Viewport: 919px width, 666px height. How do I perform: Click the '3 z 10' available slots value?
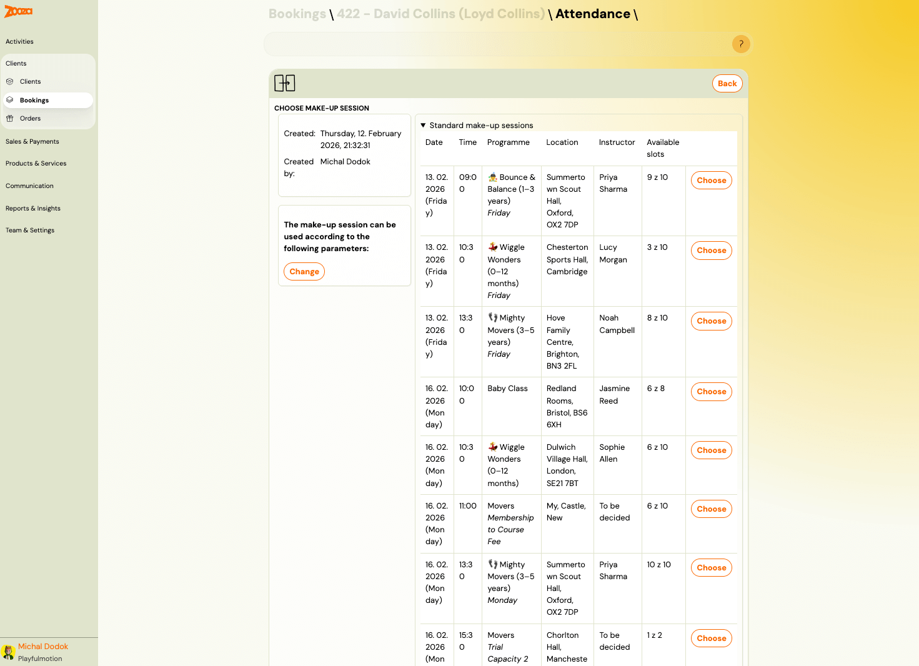click(657, 247)
